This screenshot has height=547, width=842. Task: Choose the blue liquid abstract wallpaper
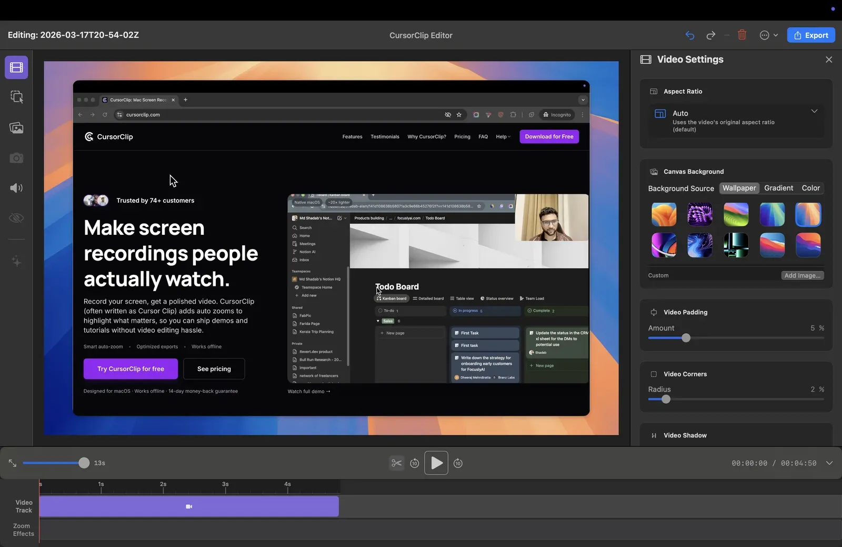(x=700, y=245)
